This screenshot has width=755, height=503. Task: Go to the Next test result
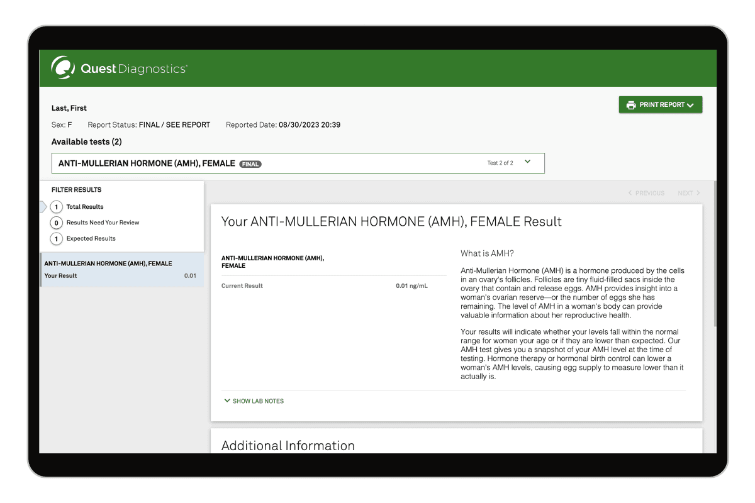[688, 193]
